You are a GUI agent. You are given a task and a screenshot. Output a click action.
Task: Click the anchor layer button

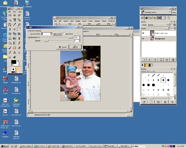tap(167, 60)
